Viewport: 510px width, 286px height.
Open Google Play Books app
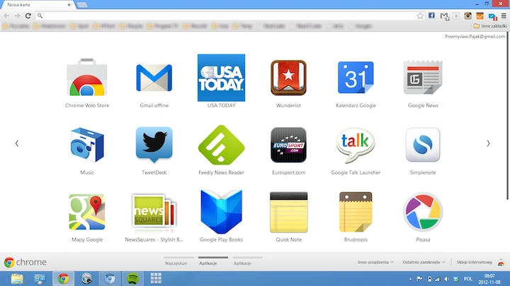(221, 212)
